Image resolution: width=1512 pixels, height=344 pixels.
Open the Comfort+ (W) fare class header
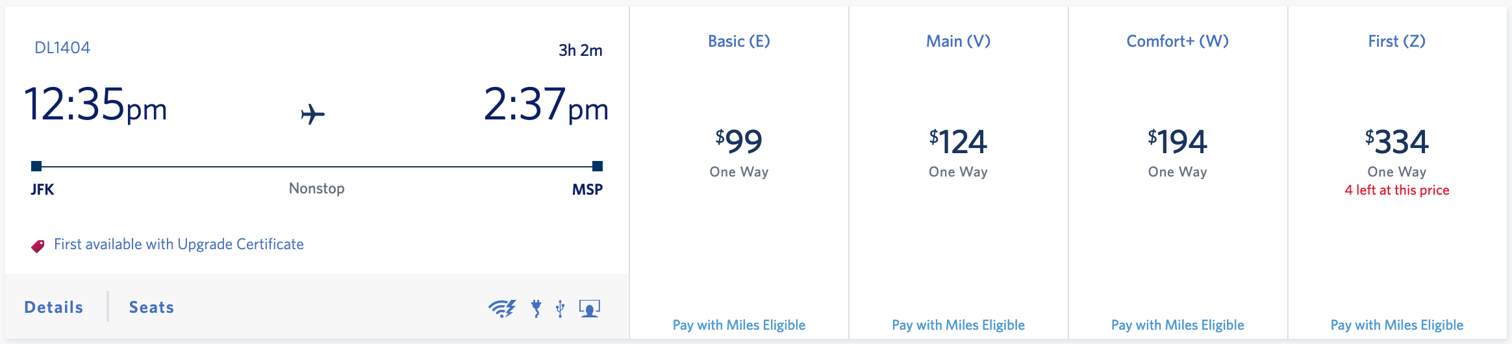tap(1178, 41)
